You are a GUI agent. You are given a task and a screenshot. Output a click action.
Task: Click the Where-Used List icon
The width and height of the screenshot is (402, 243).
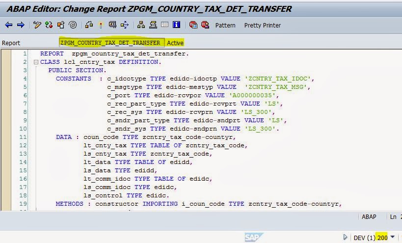click(125, 25)
